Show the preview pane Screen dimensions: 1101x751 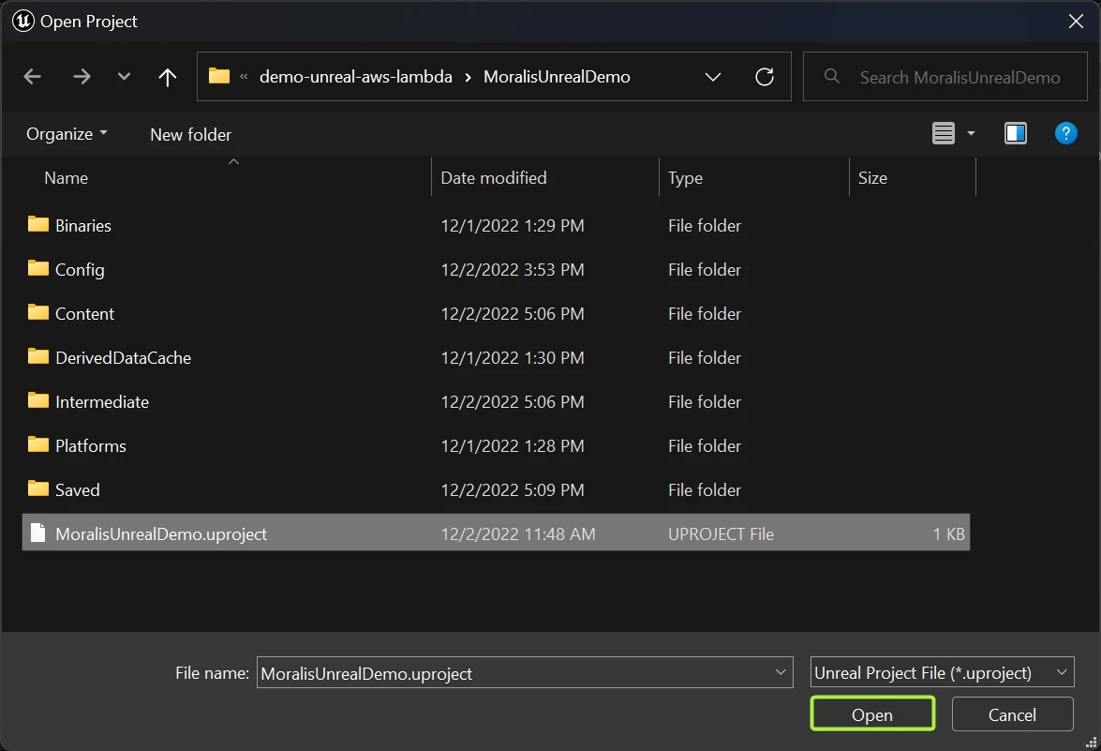[x=1015, y=134]
